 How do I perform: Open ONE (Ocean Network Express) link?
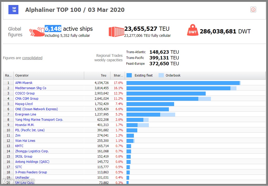(36, 109)
